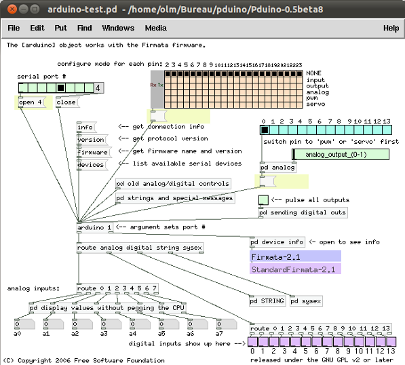Open 'pd sending digital outs' subpatch

(x=303, y=212)
